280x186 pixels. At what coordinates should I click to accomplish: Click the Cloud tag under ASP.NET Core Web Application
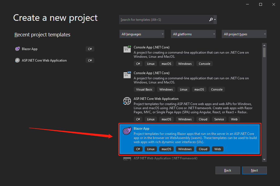click(203, 119)
